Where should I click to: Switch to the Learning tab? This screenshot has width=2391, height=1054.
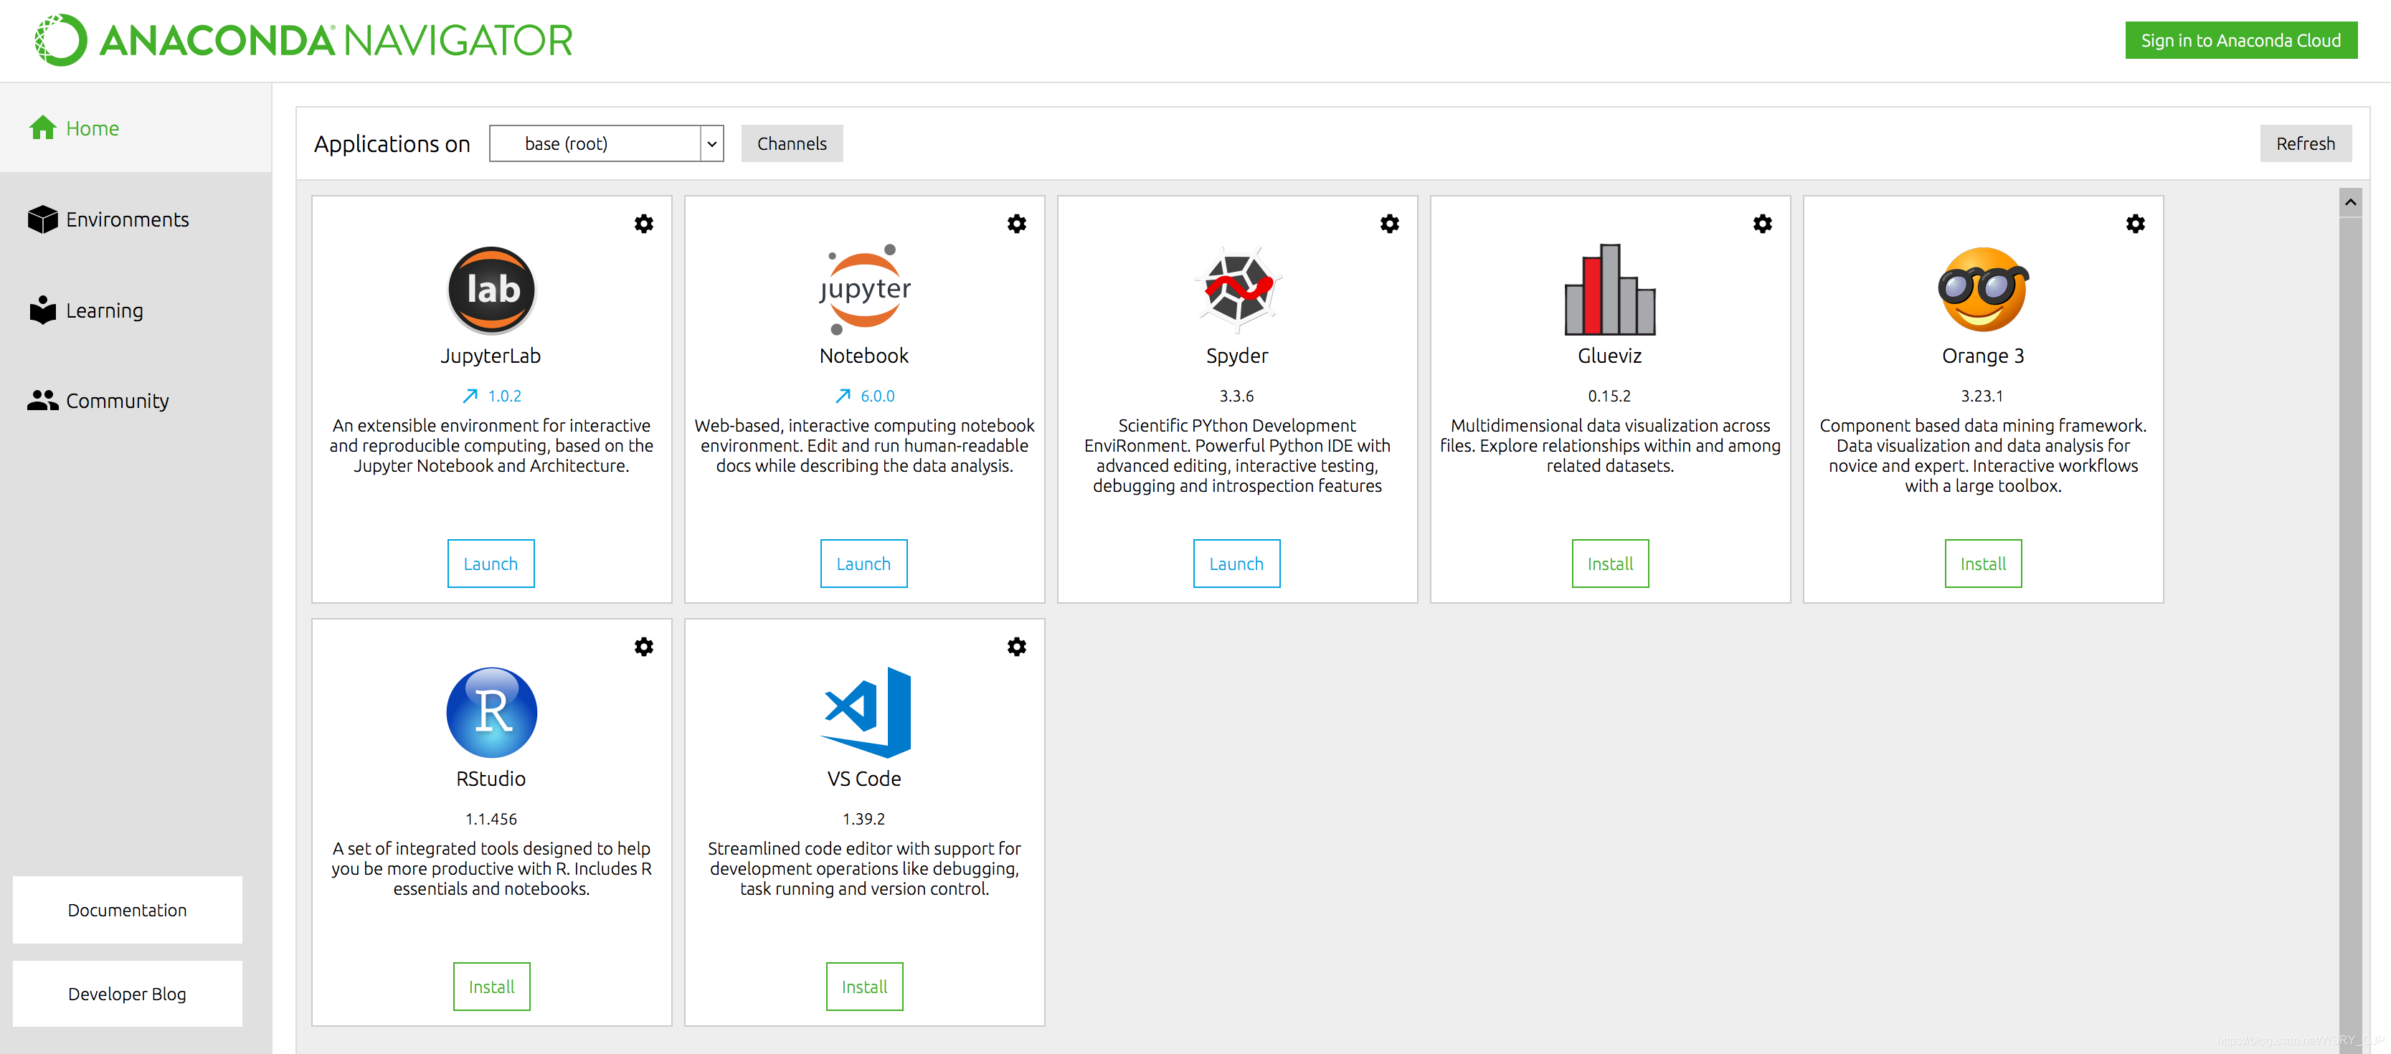click(x=136, y=310)
